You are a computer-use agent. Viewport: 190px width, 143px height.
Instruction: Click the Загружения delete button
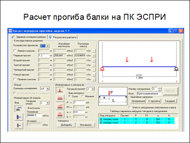pyautogui.click(x=138, y=101)
